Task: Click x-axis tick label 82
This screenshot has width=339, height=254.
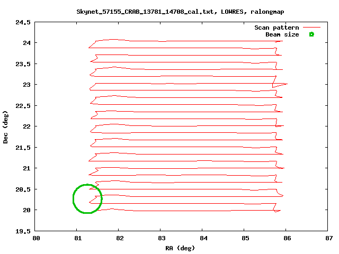Action: click(x=120, y=238)
